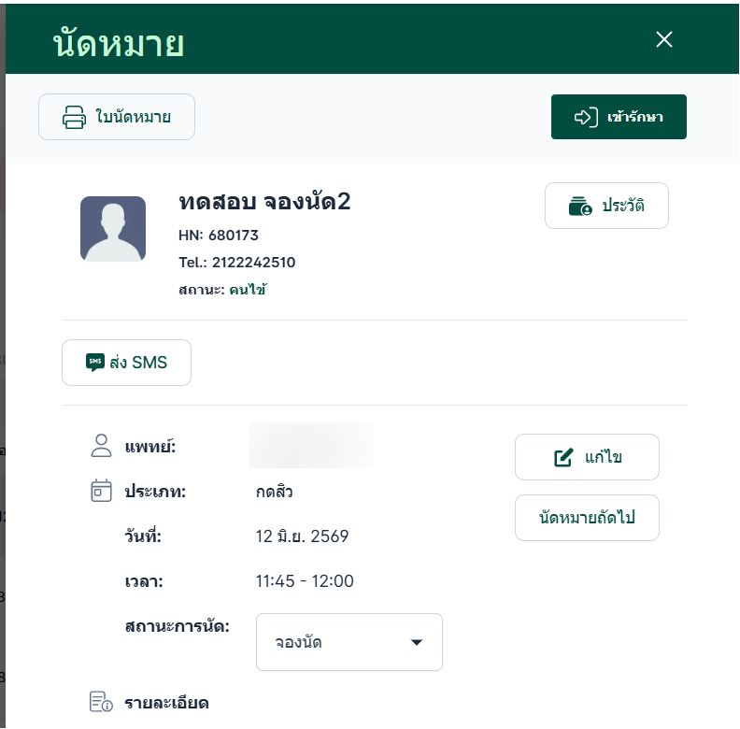Viewport: 740px width, 729px height.
Task: Click the printer icon for ใบนัดหมาย
Action: [x=74, y=117]
